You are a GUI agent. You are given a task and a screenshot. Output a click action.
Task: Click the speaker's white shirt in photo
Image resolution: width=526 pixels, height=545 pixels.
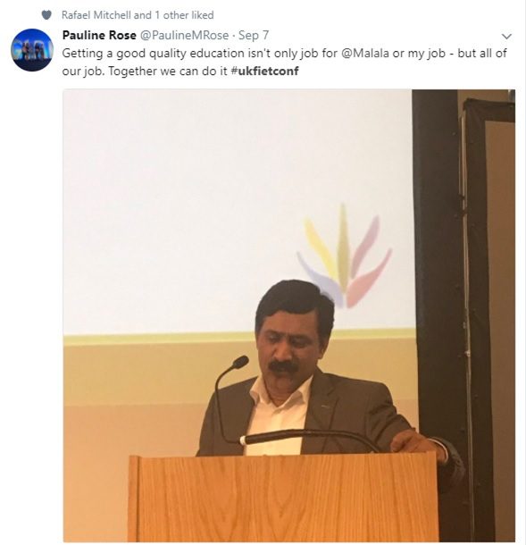pyautogui.click(x=278, y=417)
